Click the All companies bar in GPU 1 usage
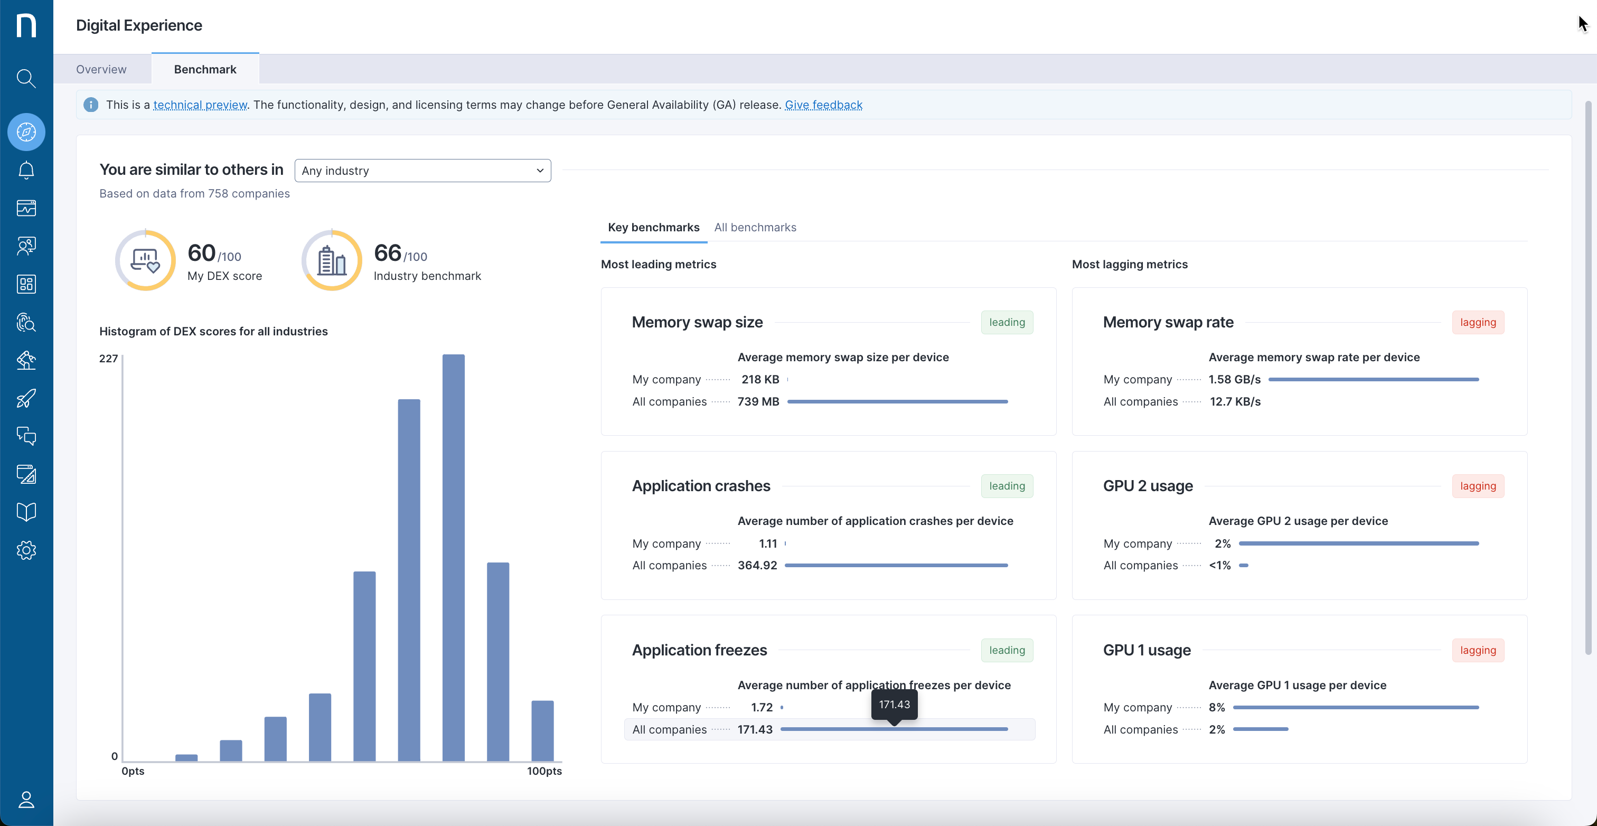Viewport: 1597px width, 826px height. 1261,729
